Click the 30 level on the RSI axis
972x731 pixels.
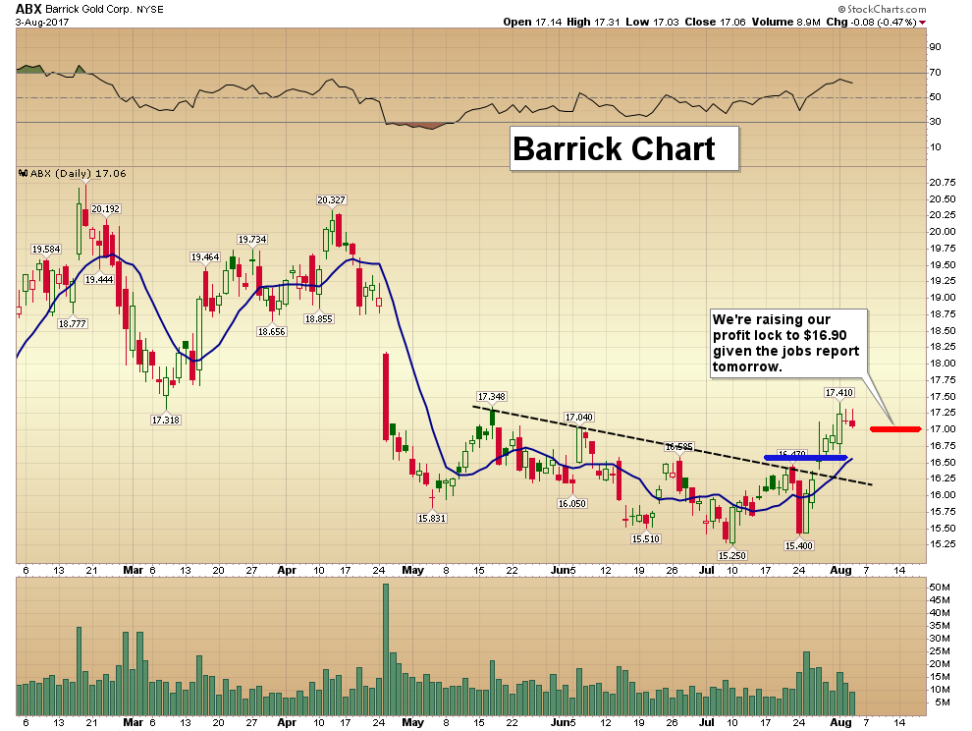(935, 122)
